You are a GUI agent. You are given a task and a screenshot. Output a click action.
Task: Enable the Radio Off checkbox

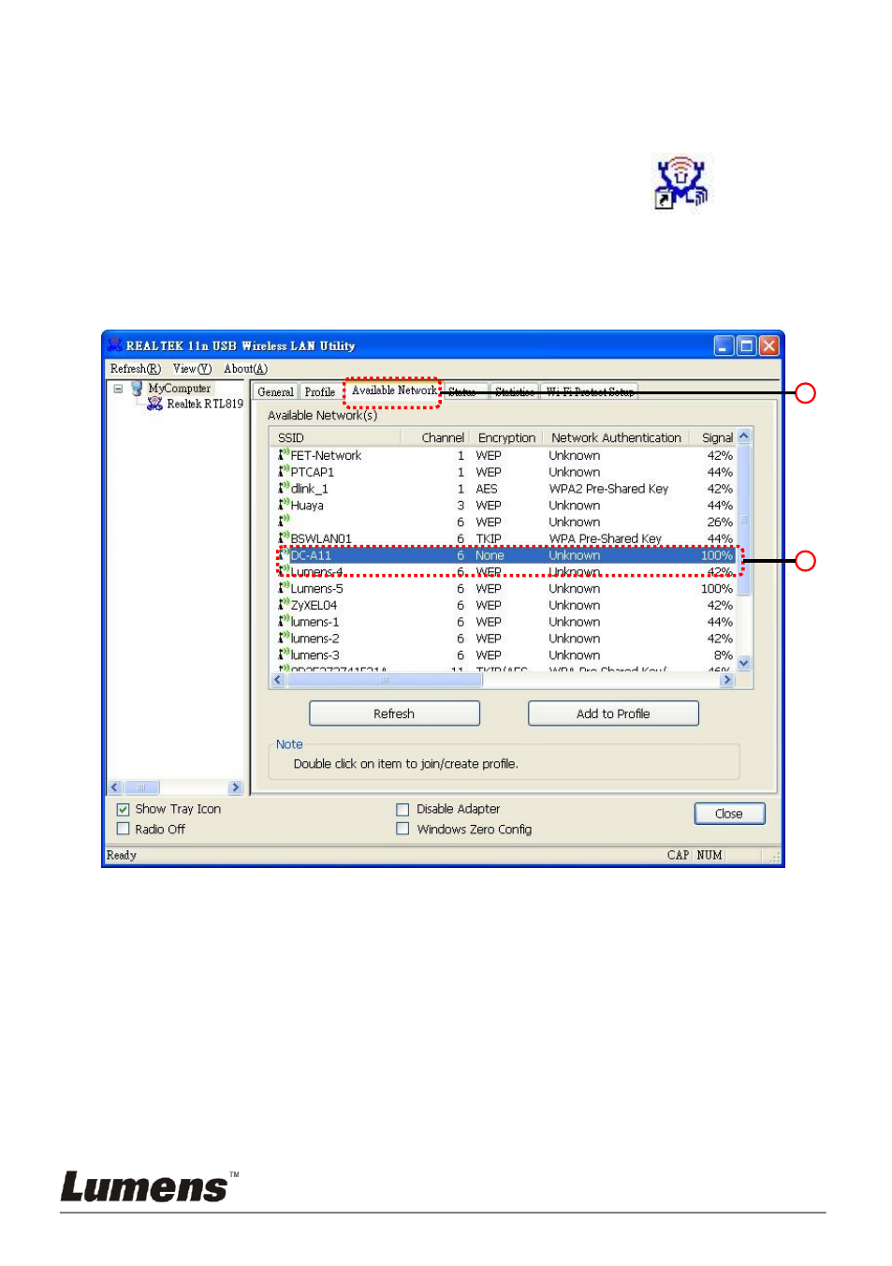pyautogui.click(x=123, y=829)
